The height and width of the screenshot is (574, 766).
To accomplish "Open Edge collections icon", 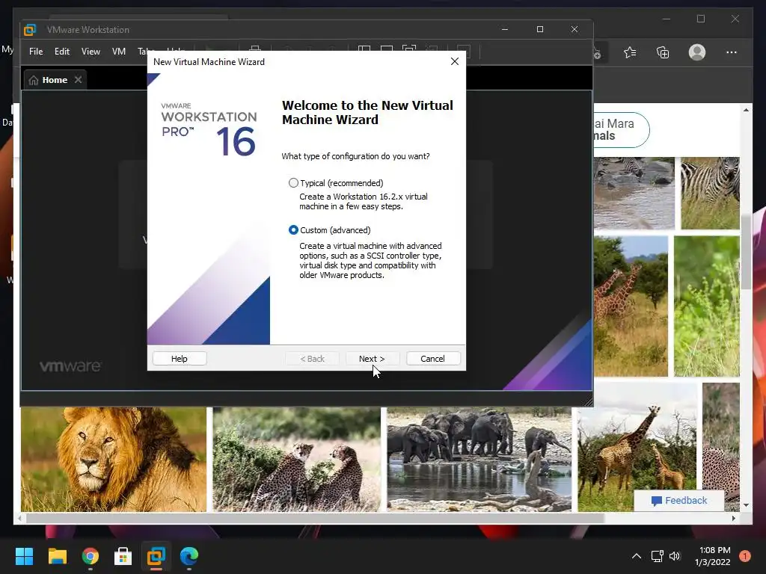I will [x=663, y=52].
